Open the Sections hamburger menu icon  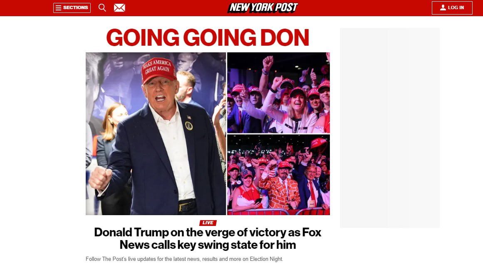[x=58, y=8]
